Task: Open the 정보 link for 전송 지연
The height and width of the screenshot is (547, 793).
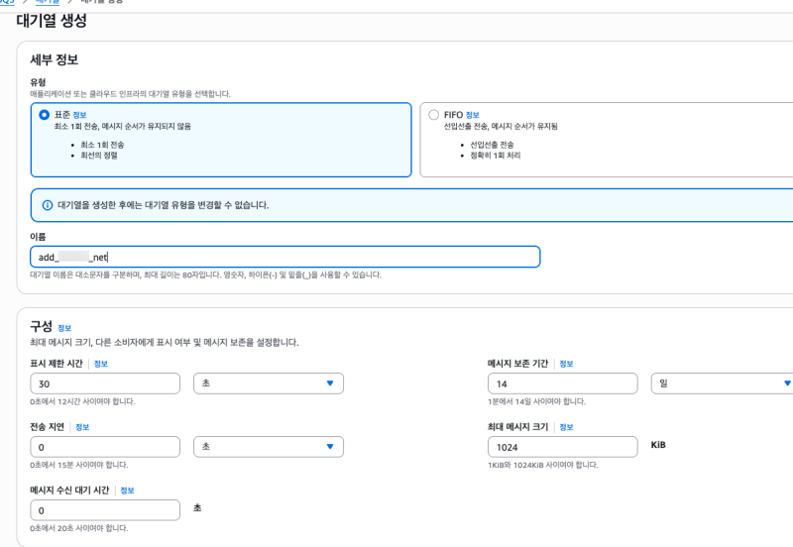Action: pos(82,427)
